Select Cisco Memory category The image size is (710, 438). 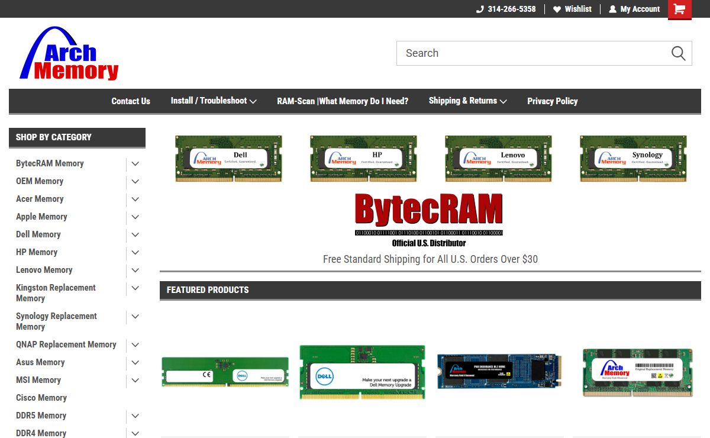(41, 398)
